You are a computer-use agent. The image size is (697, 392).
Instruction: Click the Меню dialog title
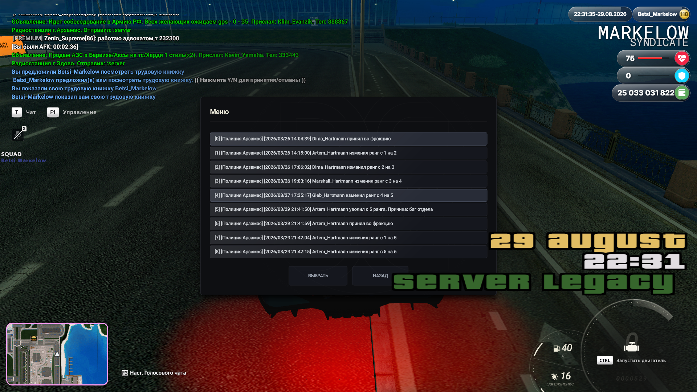coord(219,112)
